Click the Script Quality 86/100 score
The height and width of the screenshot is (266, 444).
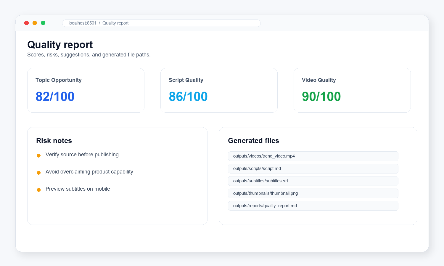tap(188, 96)
